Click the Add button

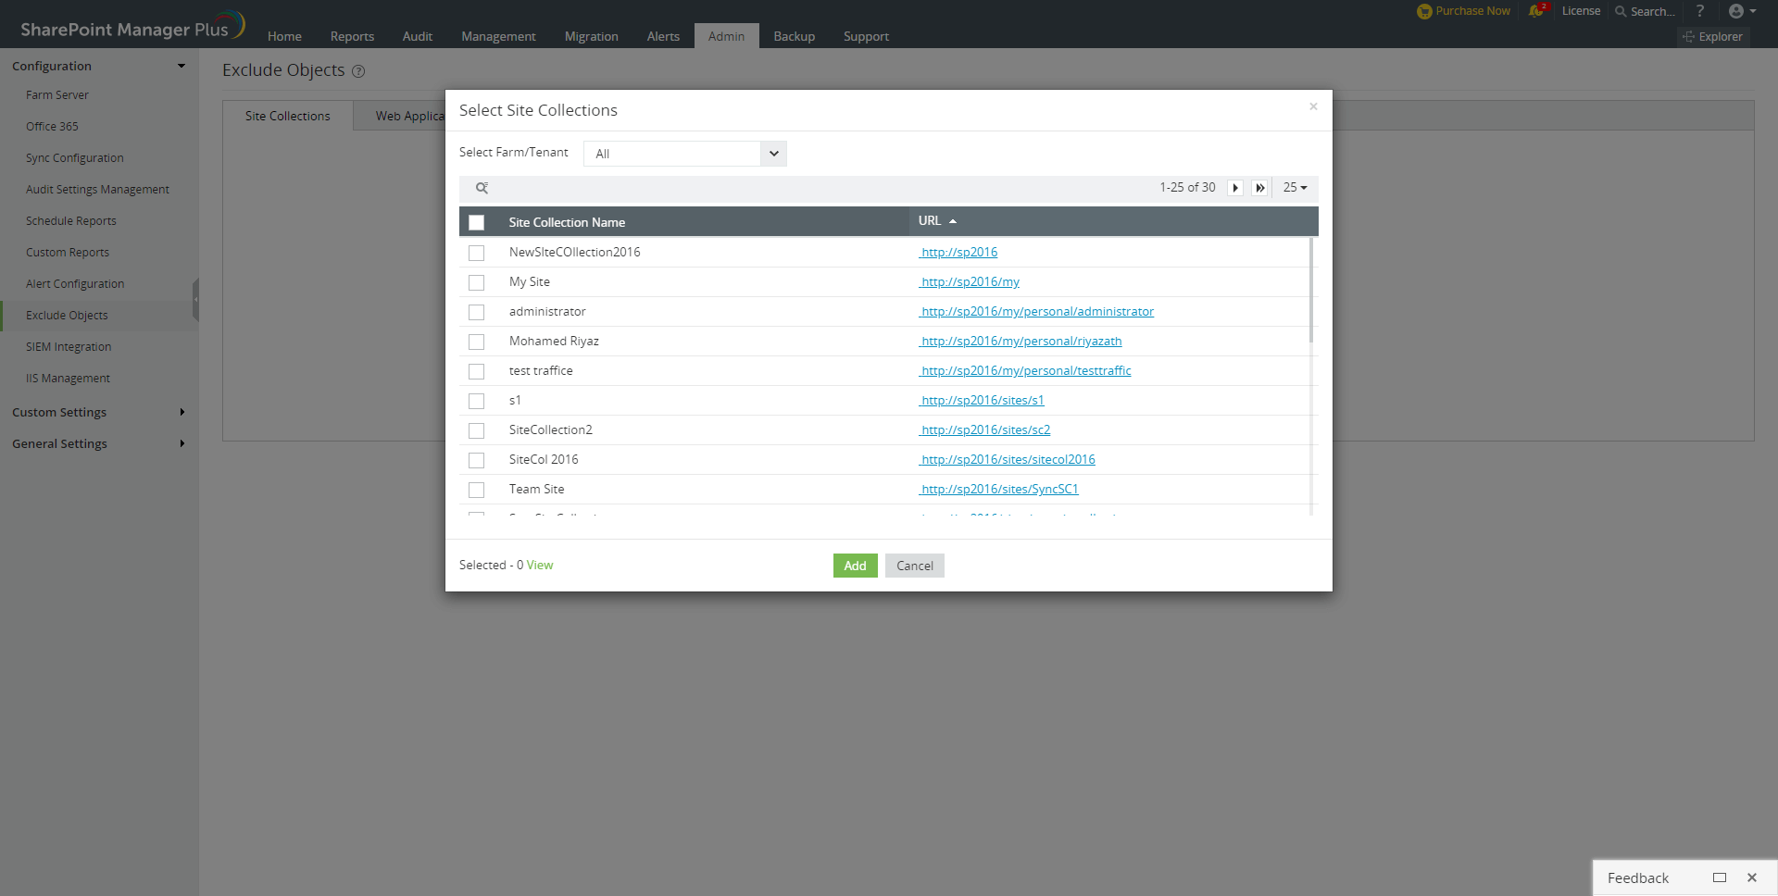(x=855, y=566)
